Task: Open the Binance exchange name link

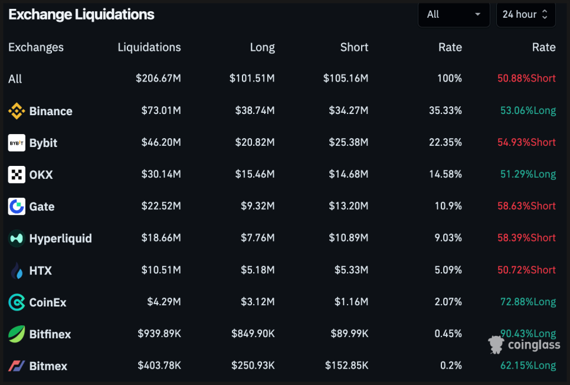Action: (51, 111)
